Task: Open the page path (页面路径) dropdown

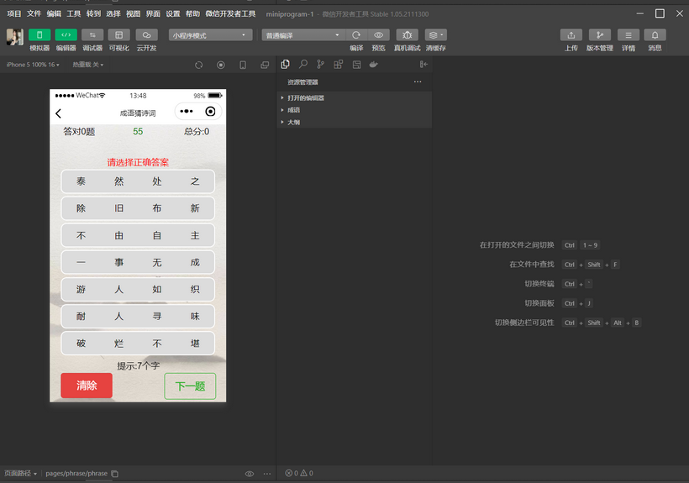Action: coord(21,474)
